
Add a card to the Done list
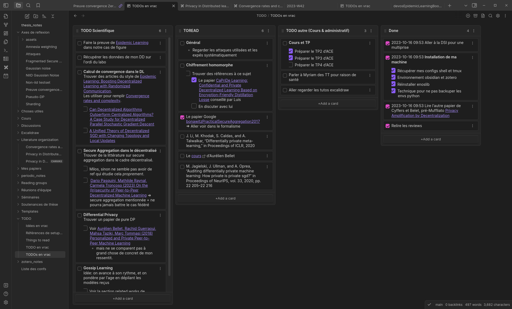click(431, 139)
